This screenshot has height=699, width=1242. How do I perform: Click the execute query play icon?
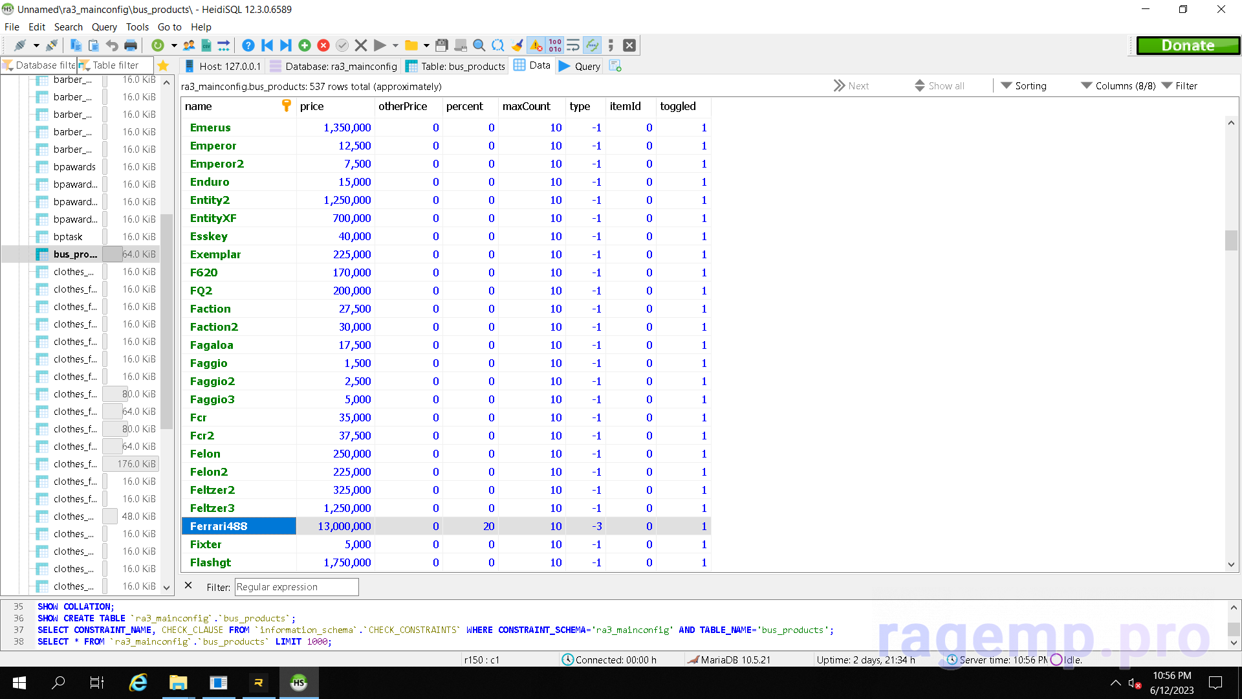(380, 45)
